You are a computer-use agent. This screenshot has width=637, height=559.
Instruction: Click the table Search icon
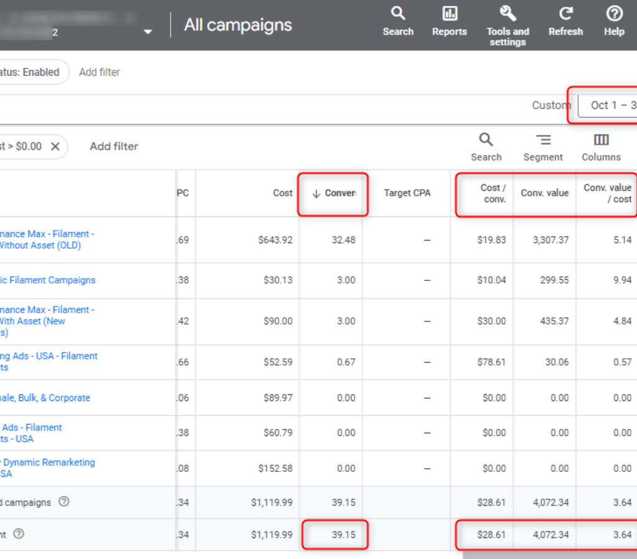[x=486, y=141]
